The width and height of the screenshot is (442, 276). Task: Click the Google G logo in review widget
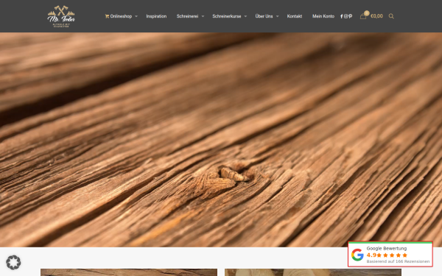point(357,255)
